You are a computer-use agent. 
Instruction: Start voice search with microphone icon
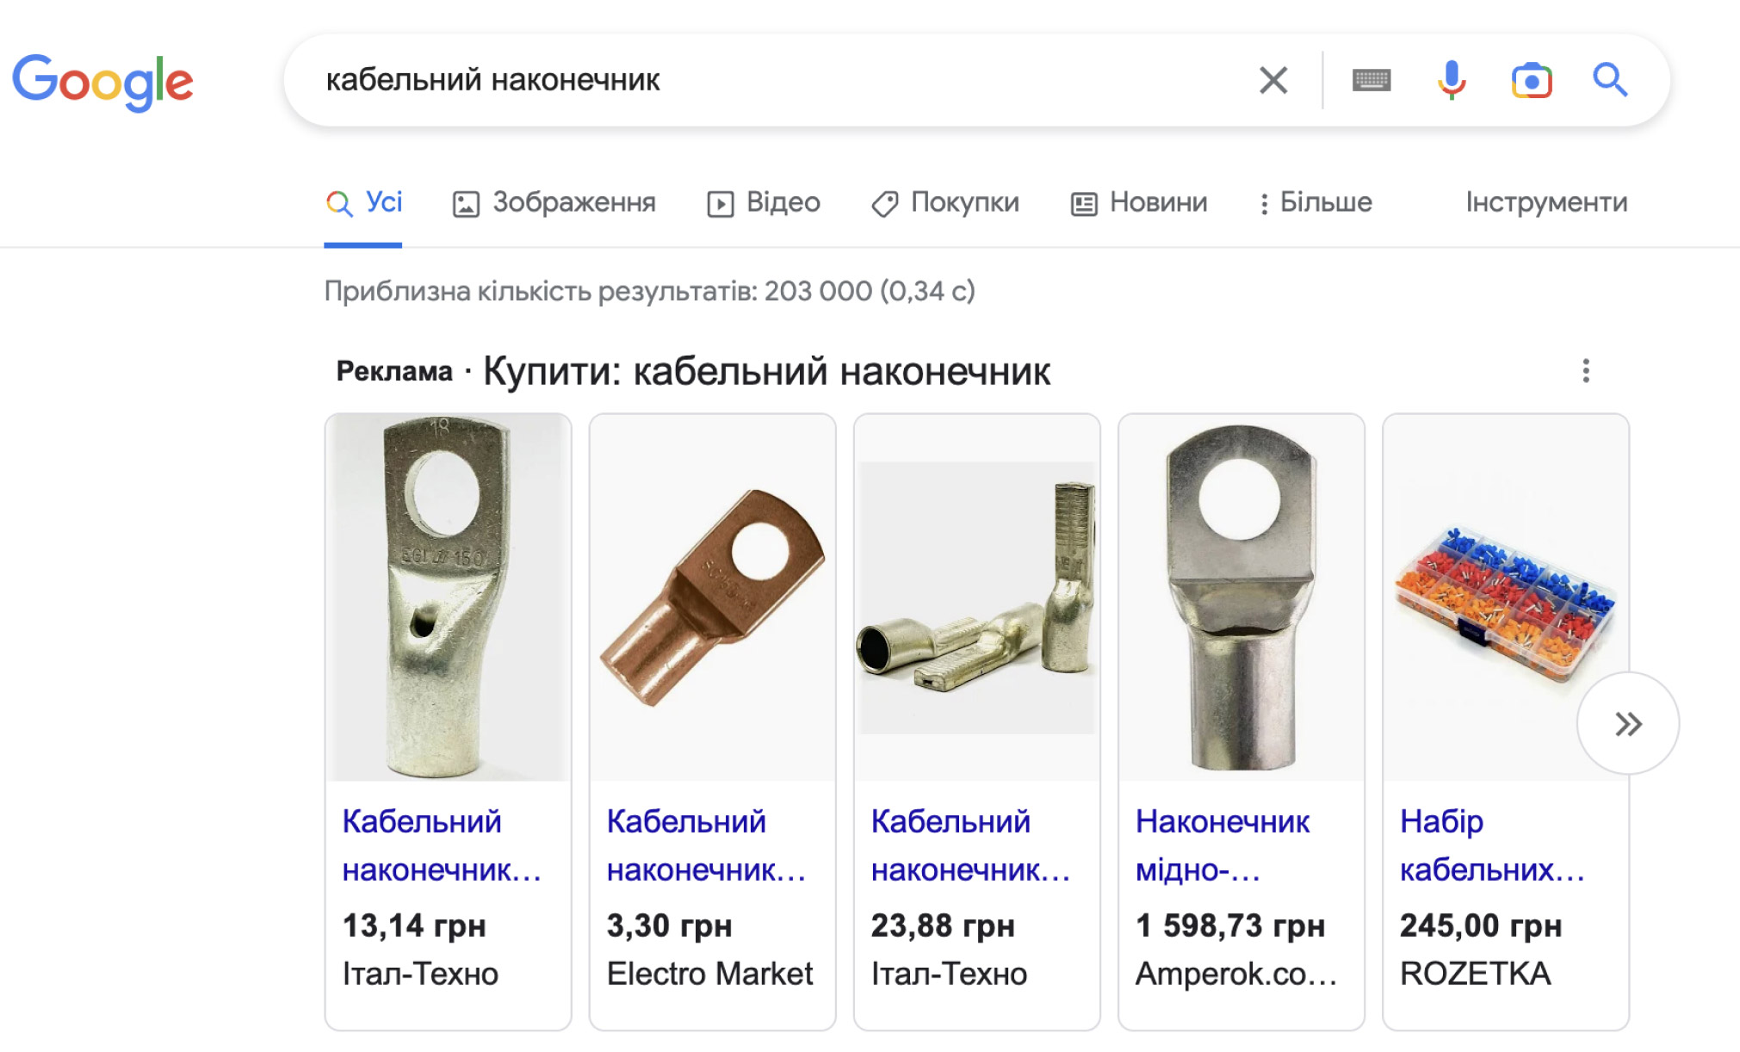coord(1452,80)
